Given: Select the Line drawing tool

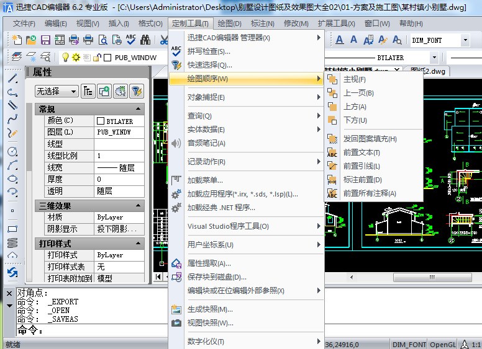Looking at the screenshot, I should pyautogui.click(x=12, y=79).
